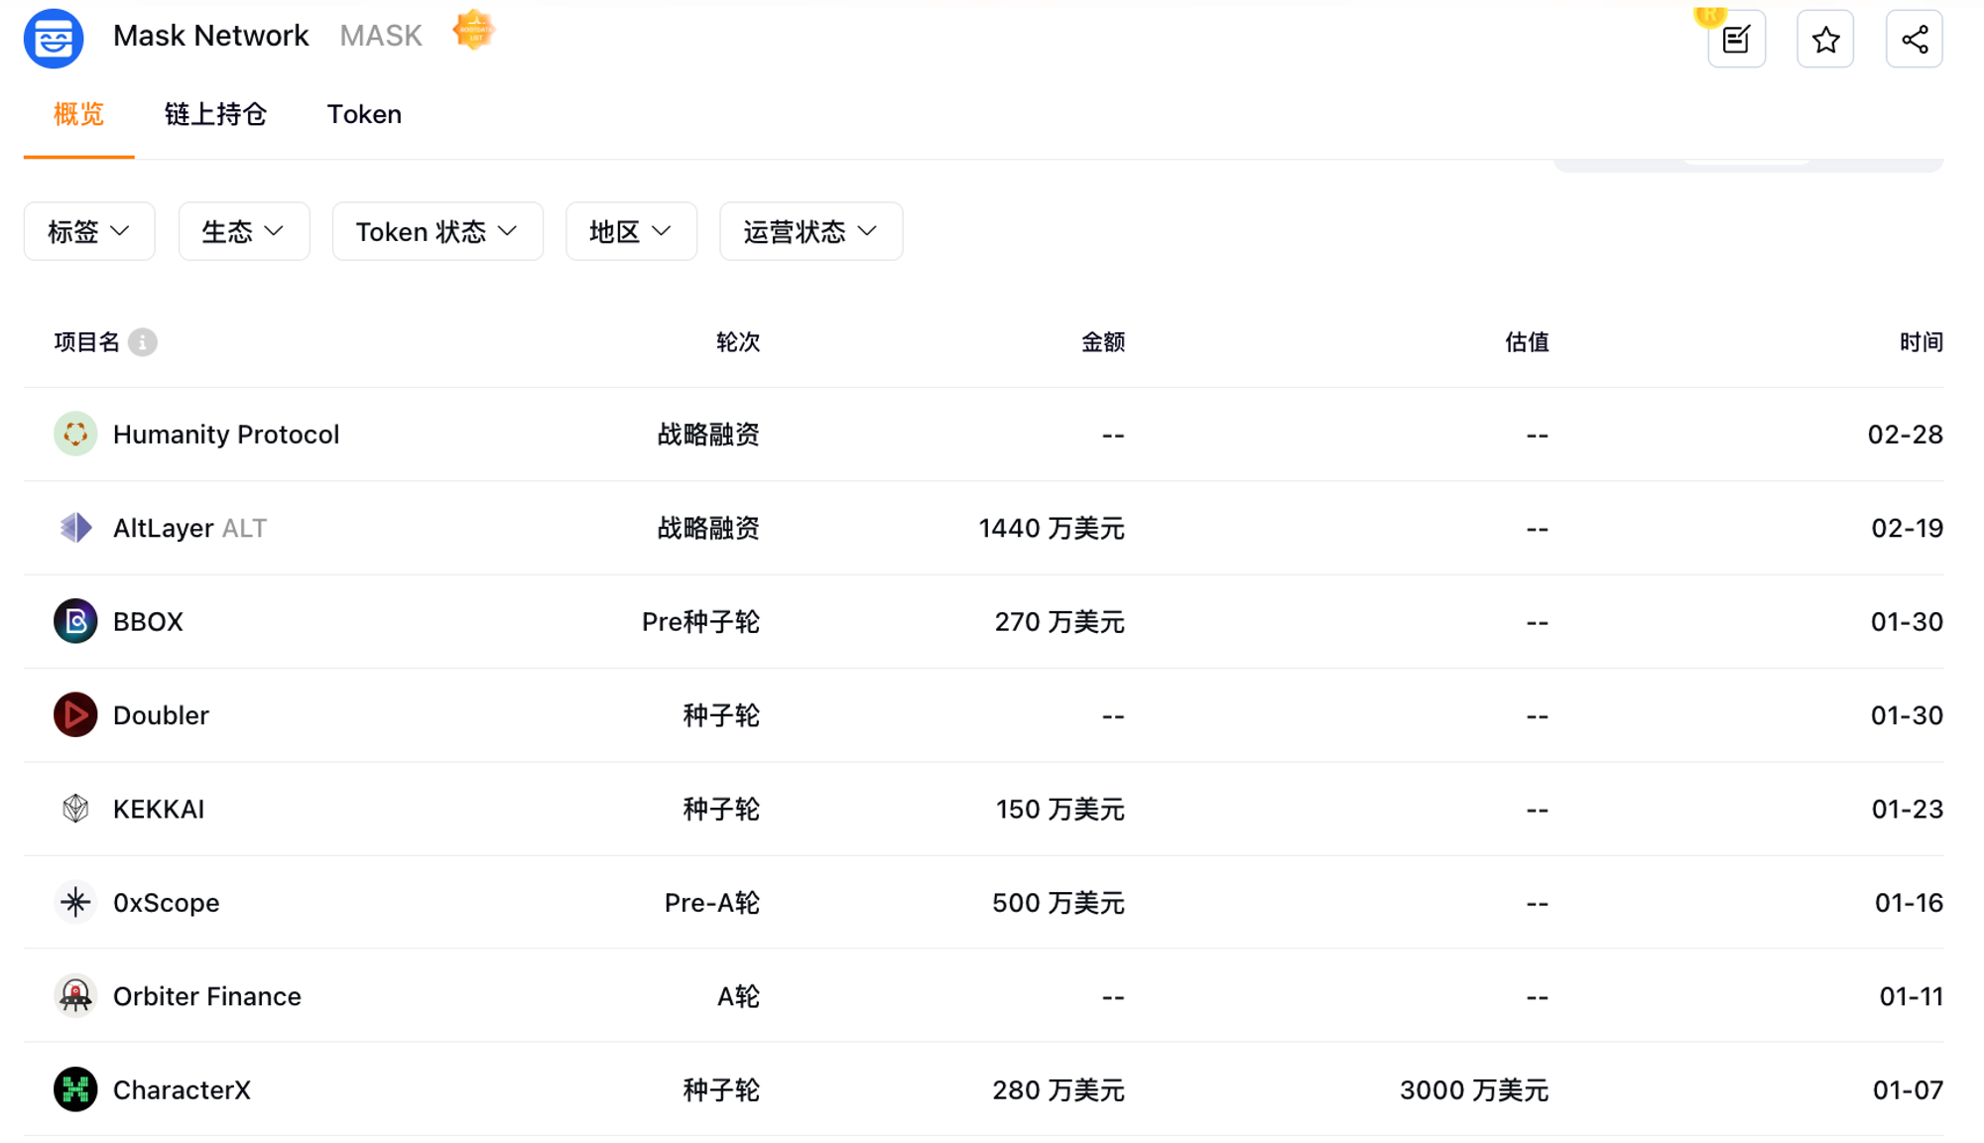Click the Mask Network logo icon
Viewport: 1984px width, 1143px height.
(54, 39)
